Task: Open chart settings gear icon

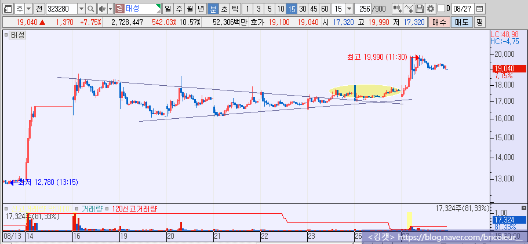Action: (x=430, y=9)
